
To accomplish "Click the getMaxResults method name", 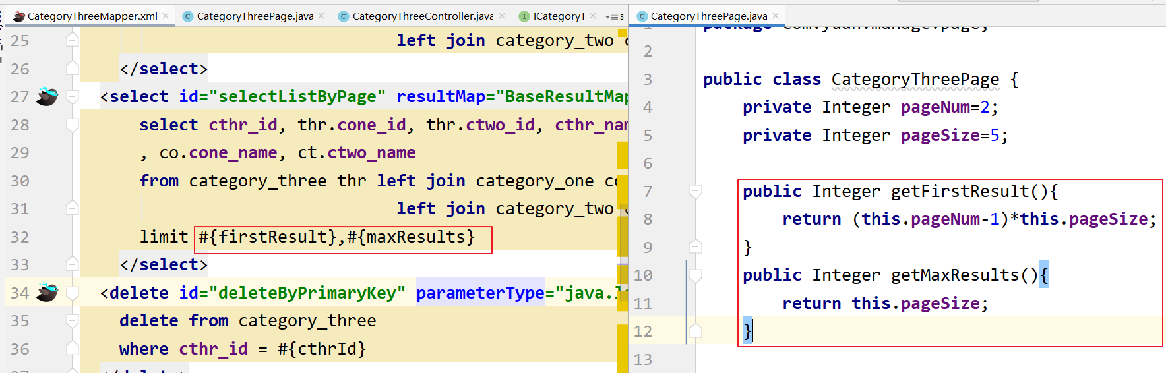I will click(955, 275).
